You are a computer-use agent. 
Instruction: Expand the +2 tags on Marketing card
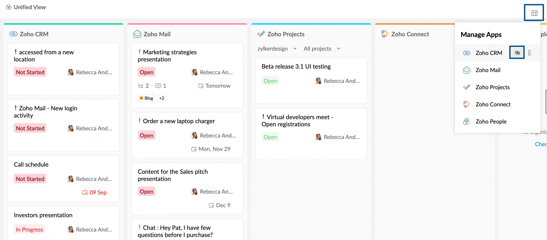[162, 98]
